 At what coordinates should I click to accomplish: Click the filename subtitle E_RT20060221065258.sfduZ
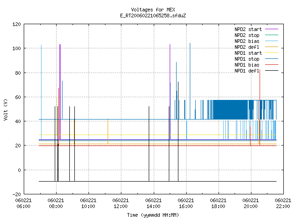click(153, 16)
